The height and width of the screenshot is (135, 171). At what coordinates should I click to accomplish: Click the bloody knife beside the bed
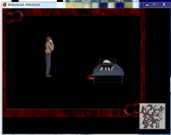(x=90, y=78)
